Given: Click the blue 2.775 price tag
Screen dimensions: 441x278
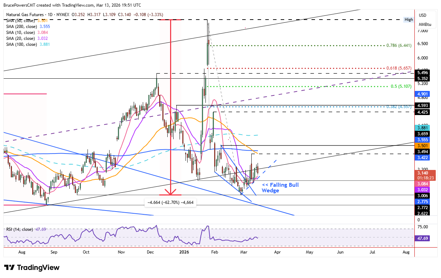Looking at the screenshot, I should pyautogui.click(x=422, y=202).
